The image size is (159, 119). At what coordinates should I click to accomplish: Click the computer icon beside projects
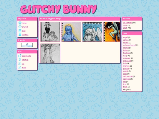[20, 34]
